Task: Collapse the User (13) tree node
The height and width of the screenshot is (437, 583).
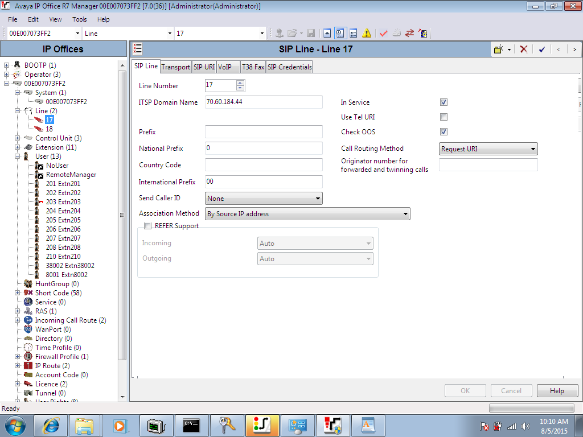Action: pyautogui.click(x=17, y=156)
